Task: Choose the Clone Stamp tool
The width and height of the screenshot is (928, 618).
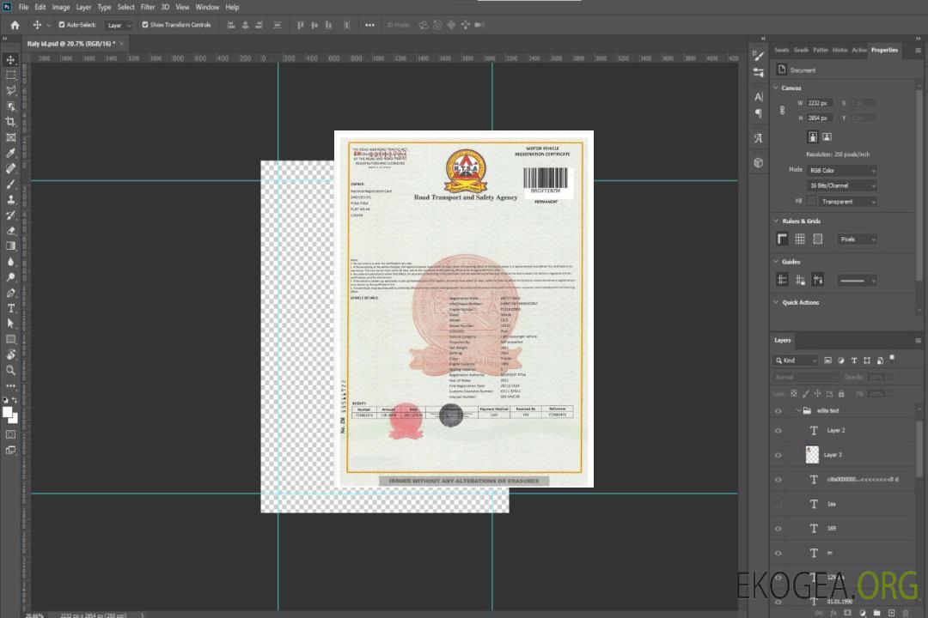Action: 11,199
